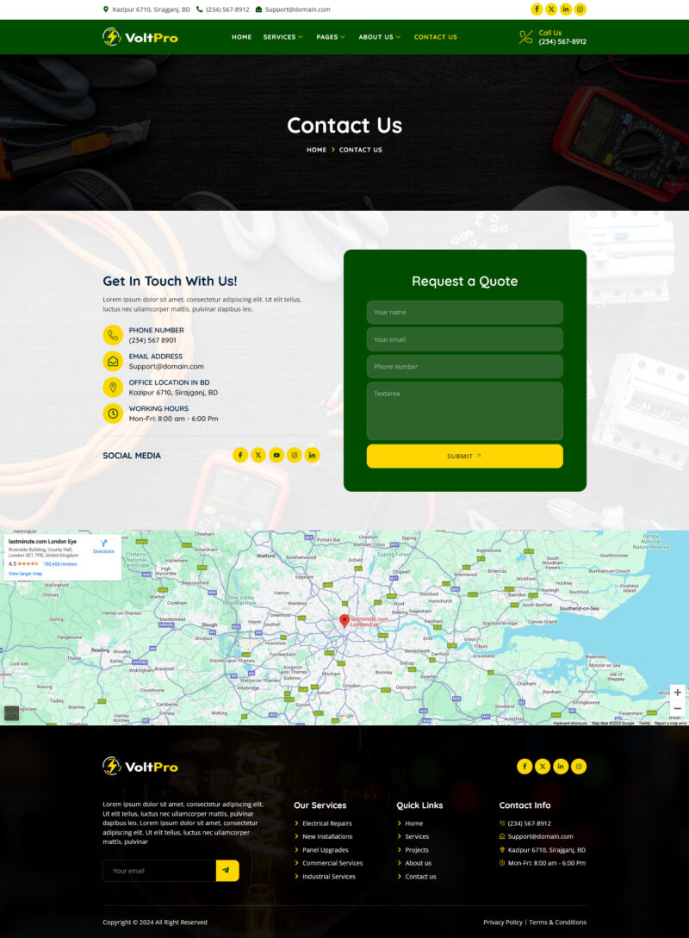Open Facebook icon in top bar

point(537,9)
